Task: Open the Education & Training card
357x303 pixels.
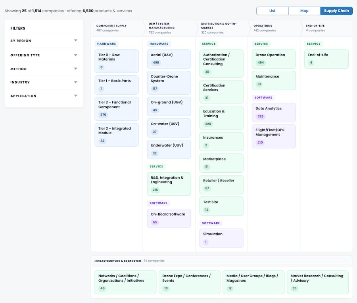Action: point(221,118)
